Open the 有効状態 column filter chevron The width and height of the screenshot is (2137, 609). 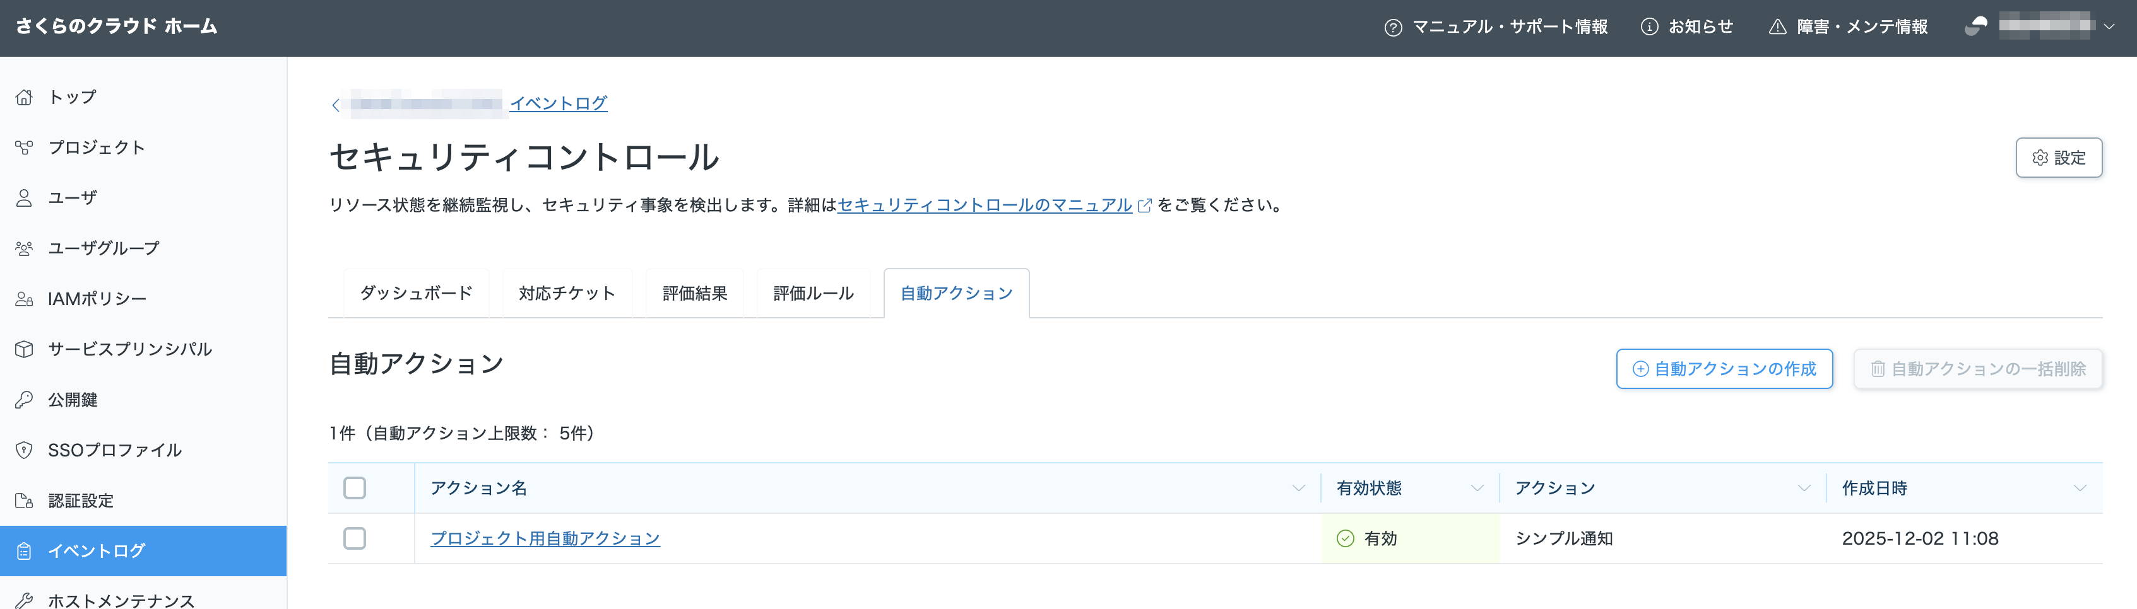pyautogui.click(x=1477, y=488)
